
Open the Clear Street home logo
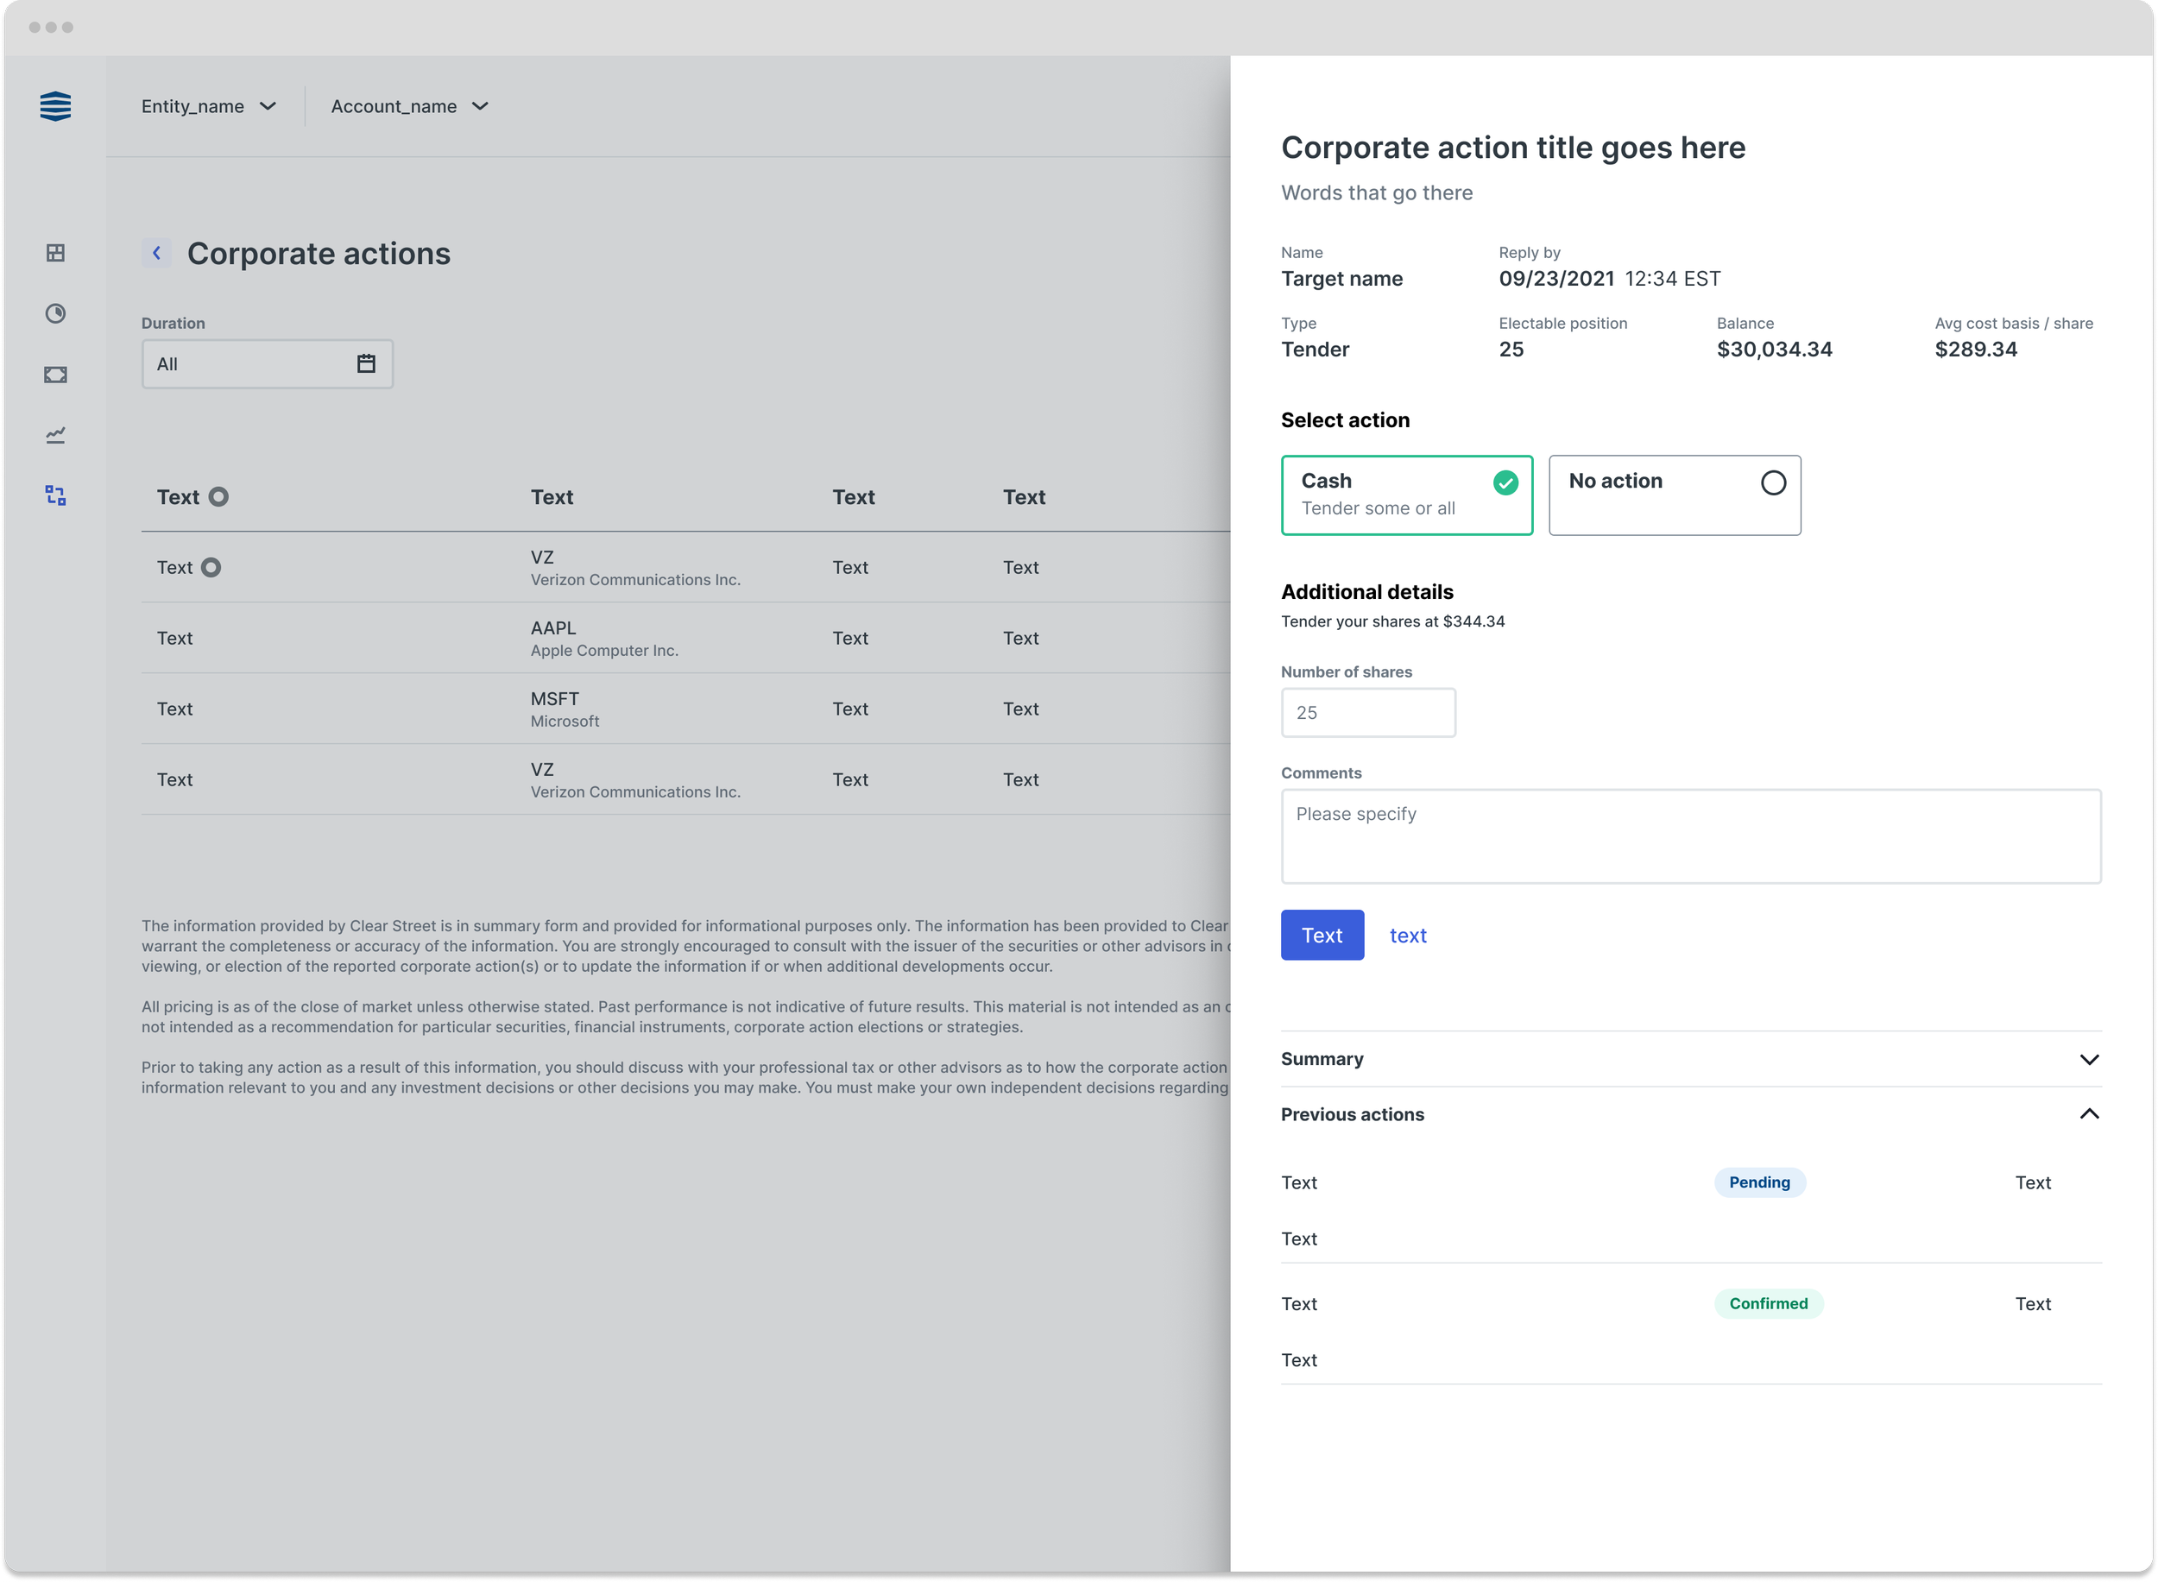[x=54, y=106]
